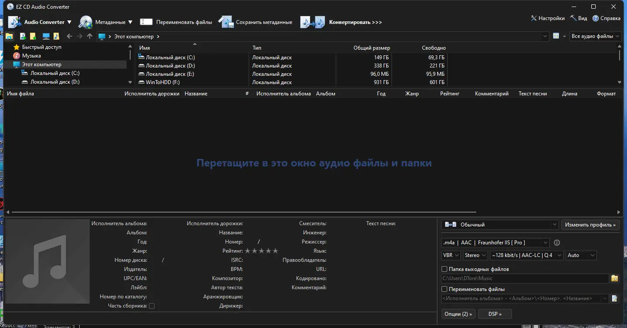
Task: Open the .m4a AAC Fraunhofer format dropdown
Action: tap(496, 243)
